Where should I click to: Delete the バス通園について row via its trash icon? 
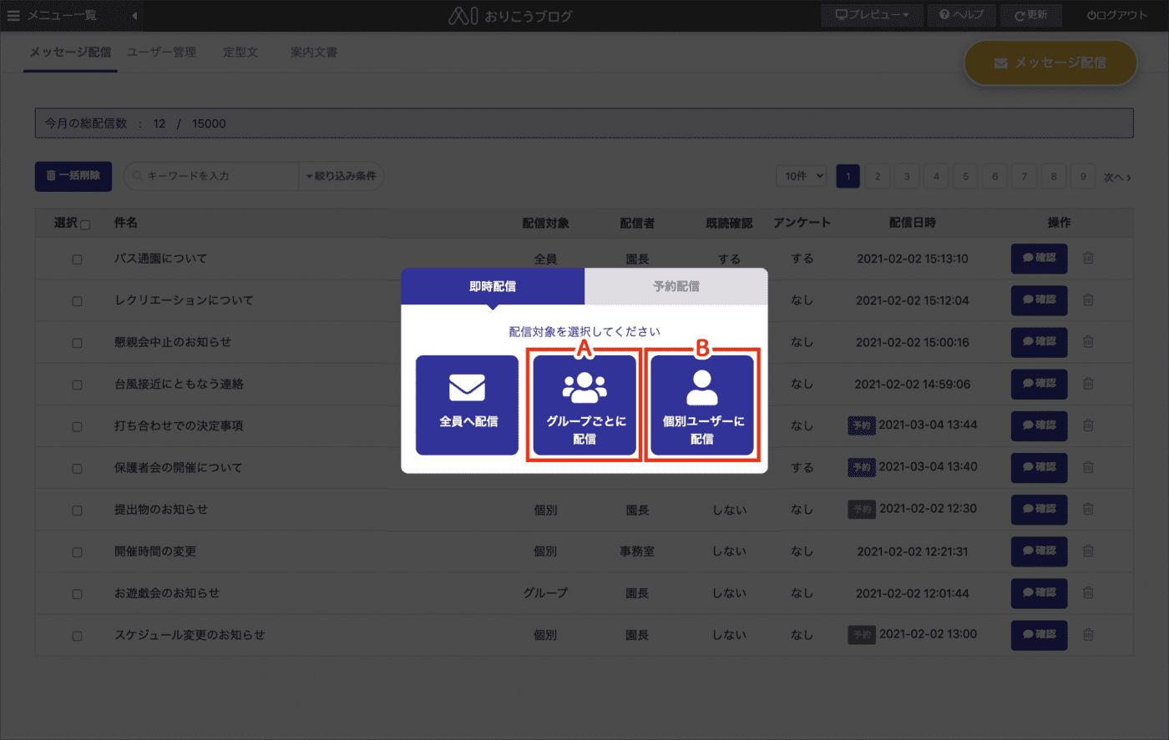tap(1088, 258)
